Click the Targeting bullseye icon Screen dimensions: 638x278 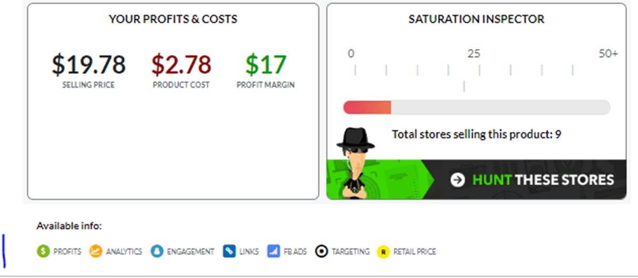321,251
